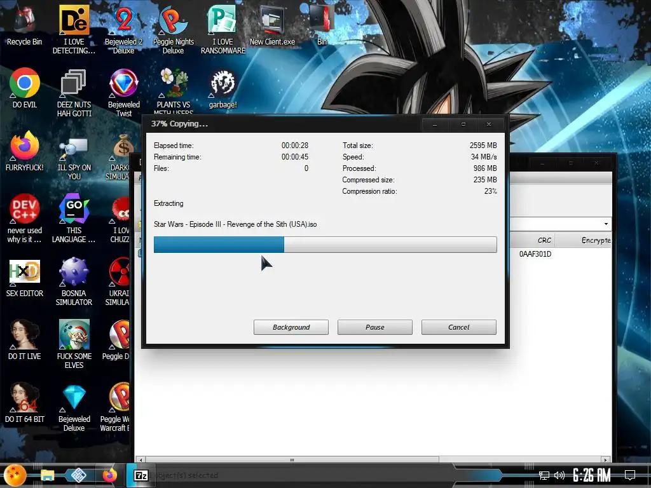The width and height of the screenshot is (651, 488).
Task: Sort by the Encrypted column header
Action: coord(584,240)
